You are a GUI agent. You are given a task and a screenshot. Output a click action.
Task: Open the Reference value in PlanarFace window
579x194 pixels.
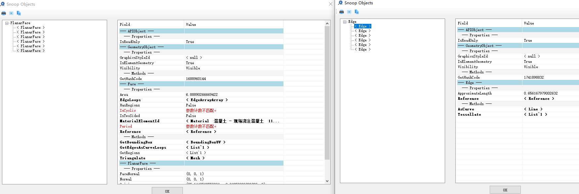tap(201, 132)
